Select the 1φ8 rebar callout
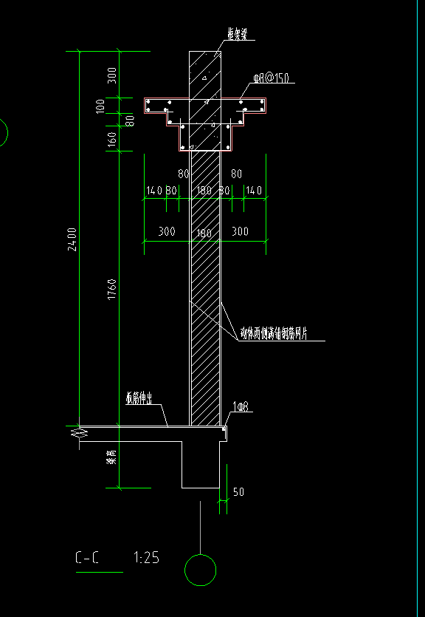425x617 pixels. 241,407
